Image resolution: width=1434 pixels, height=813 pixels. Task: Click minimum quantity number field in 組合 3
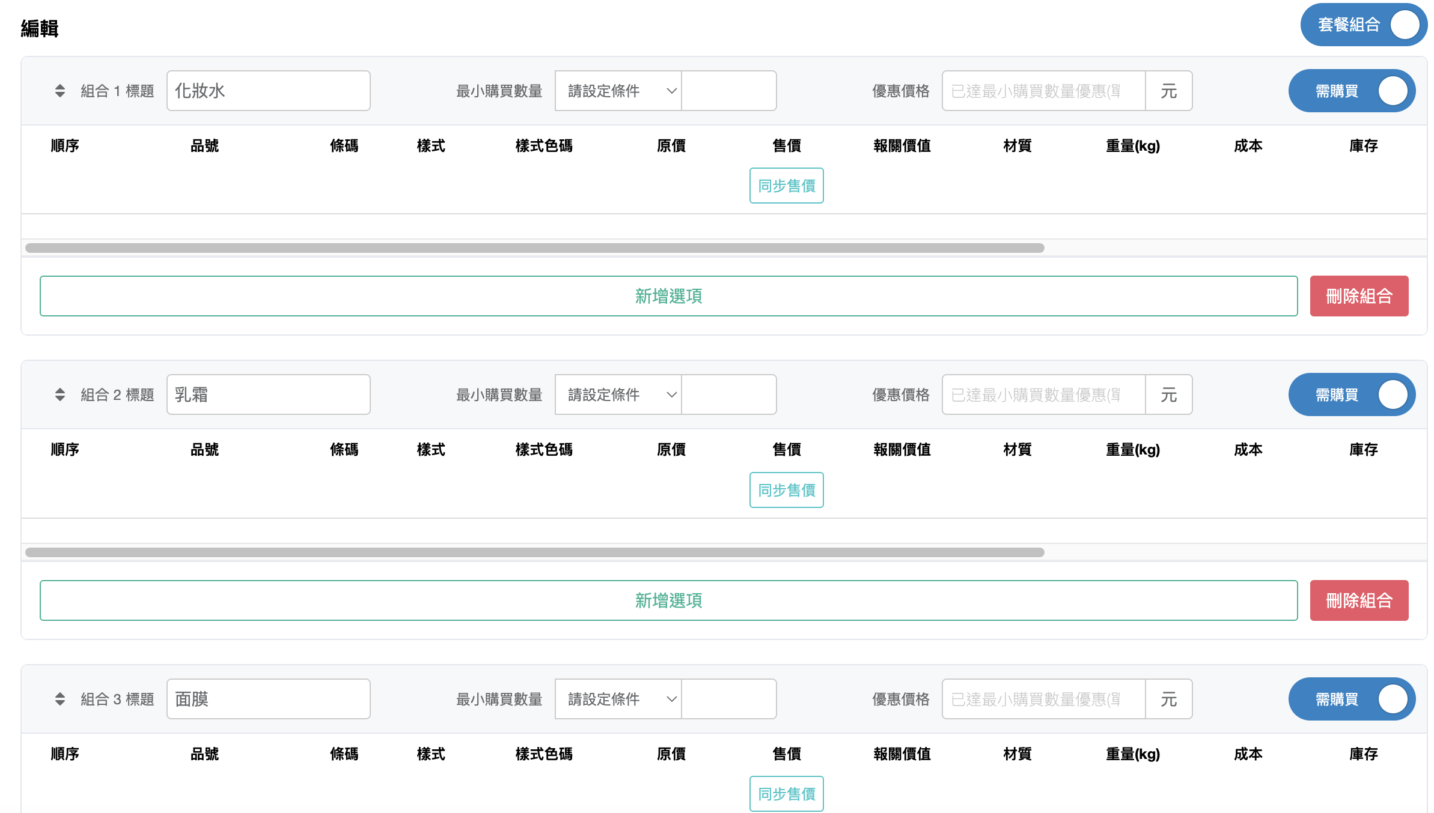point(729,699)
